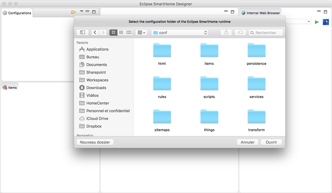Open the item grouping dropdown
This screenshot has height=193, width=332.
click(141, 32)
